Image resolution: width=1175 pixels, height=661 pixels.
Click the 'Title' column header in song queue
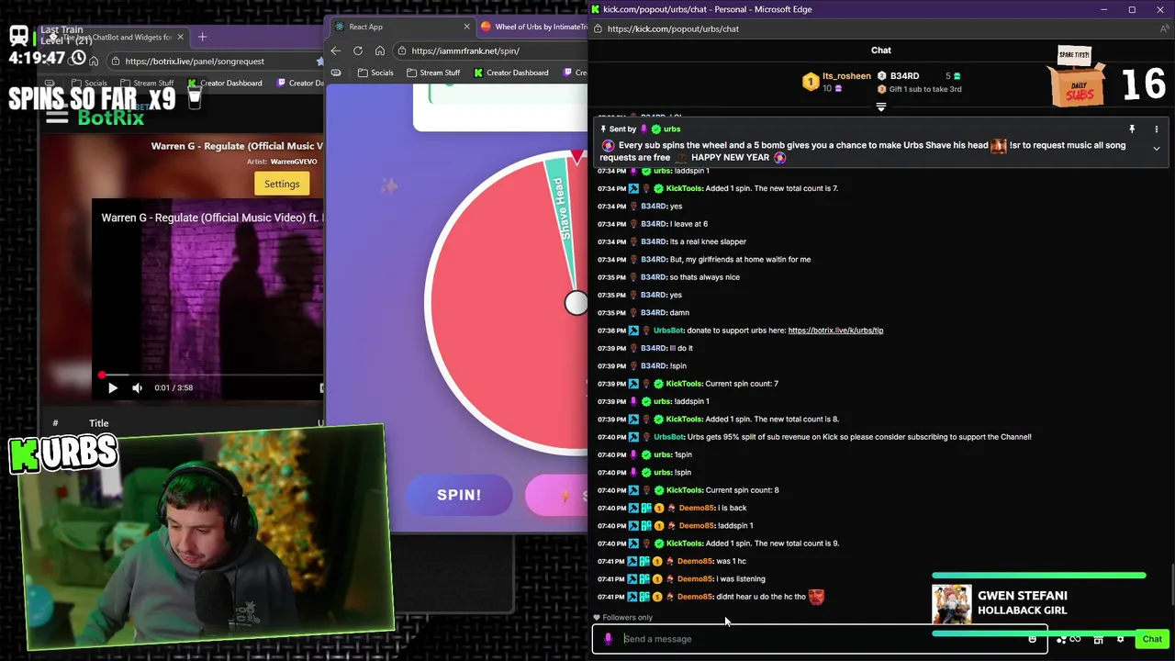pyautogui.click(x=98, y=423)
